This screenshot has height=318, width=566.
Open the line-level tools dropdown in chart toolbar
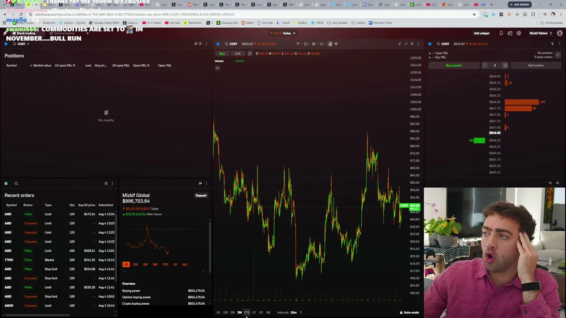click(314, 44)
